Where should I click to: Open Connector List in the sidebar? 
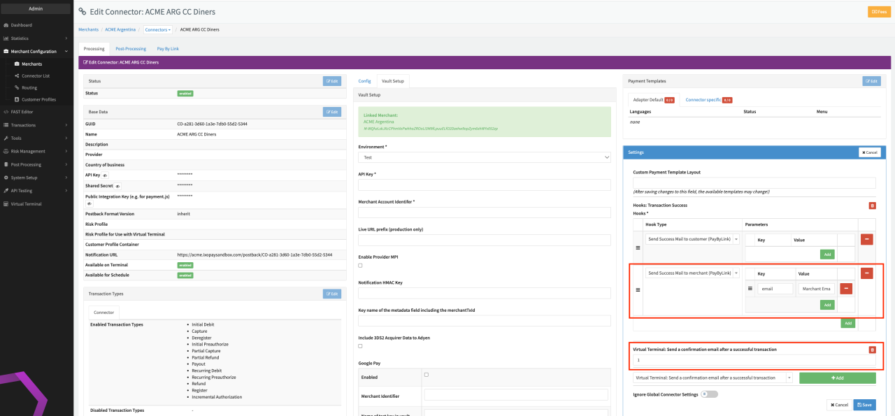point(36,76)
